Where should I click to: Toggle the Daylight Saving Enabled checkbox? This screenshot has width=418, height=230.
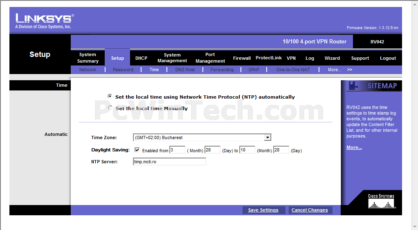point(137,150)
